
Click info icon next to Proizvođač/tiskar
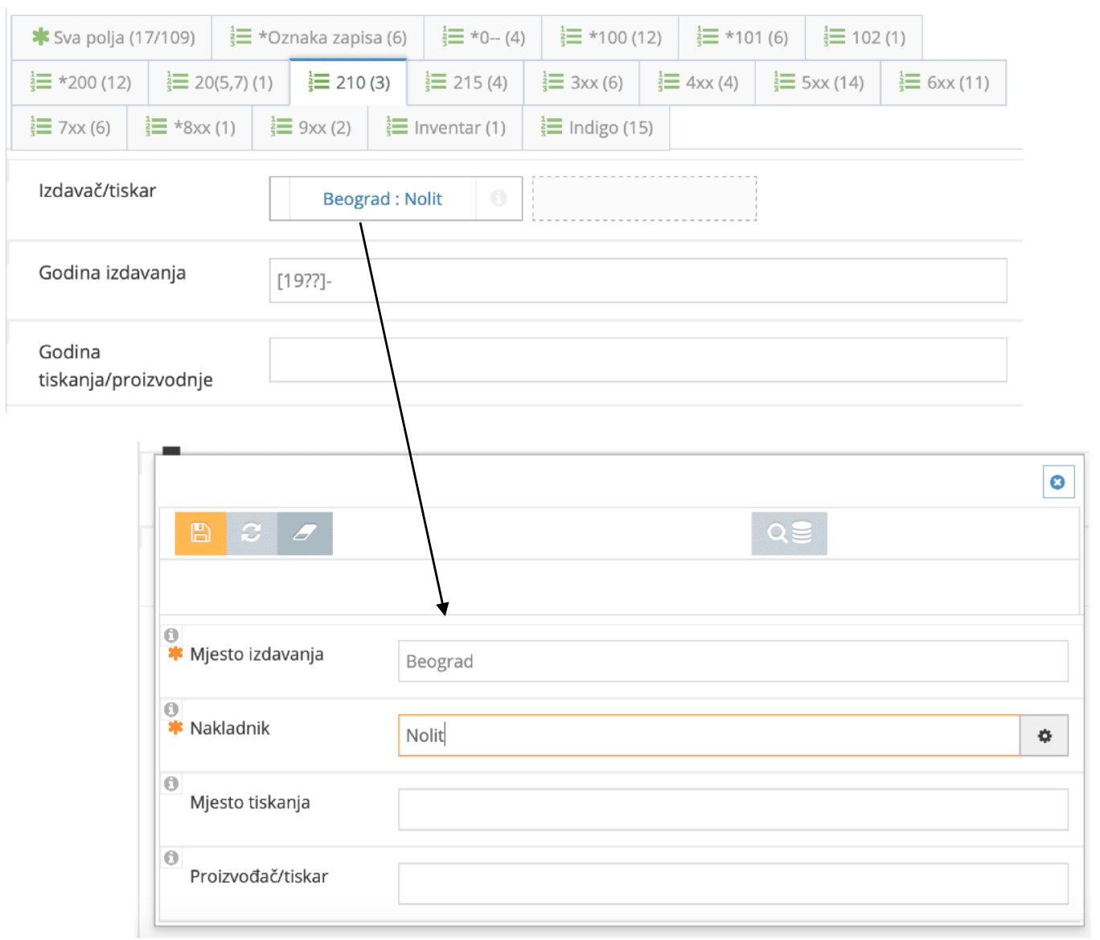171,857
